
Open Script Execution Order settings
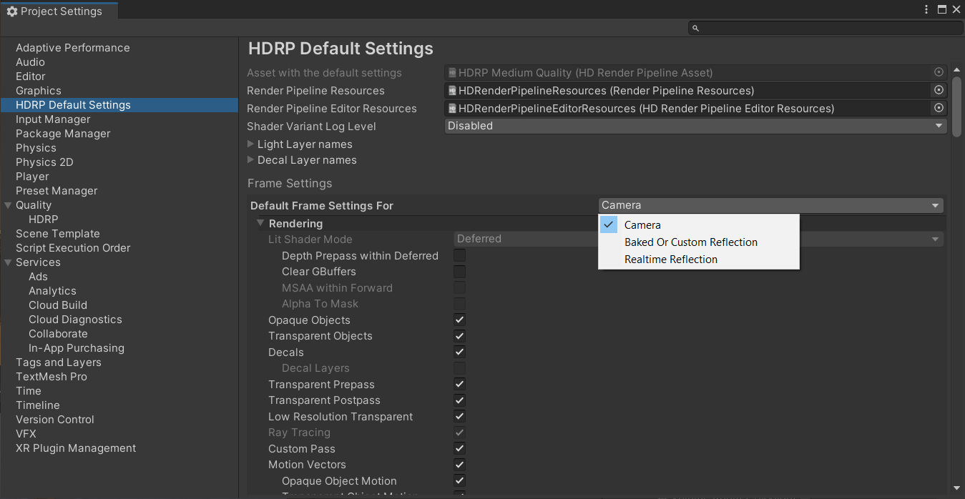coord(73,248)
